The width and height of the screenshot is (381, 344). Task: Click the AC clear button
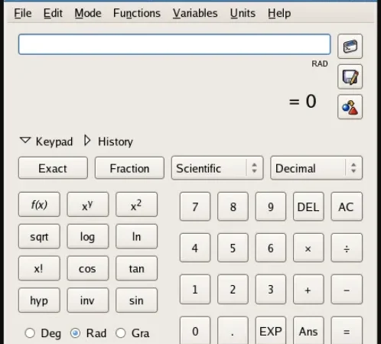point(347,206)
